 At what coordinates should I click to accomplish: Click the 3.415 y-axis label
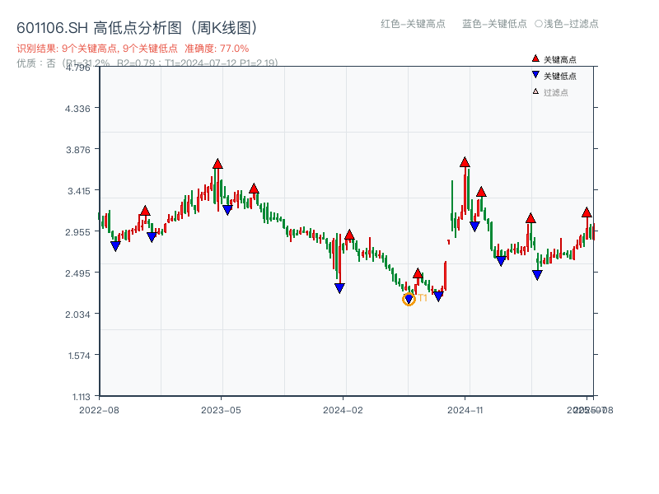79,191
